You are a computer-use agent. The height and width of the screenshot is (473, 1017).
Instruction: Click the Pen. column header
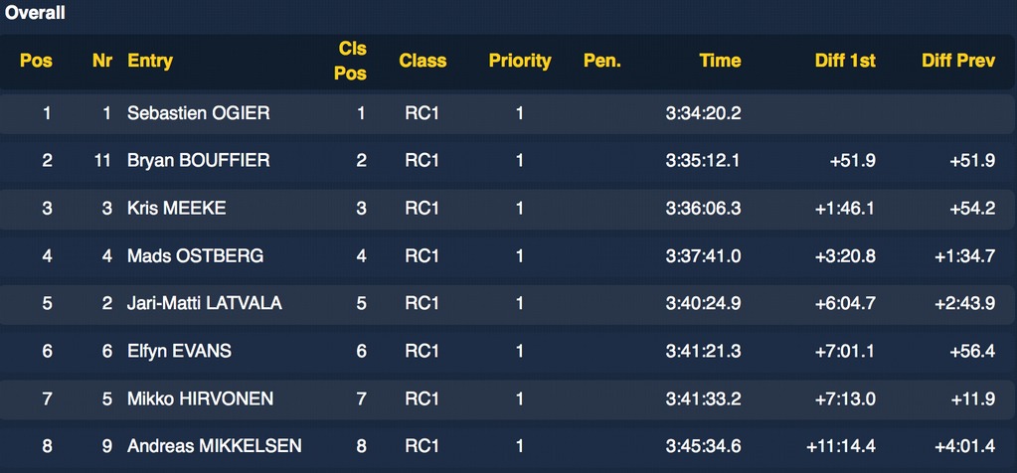[x=601, y=61]
